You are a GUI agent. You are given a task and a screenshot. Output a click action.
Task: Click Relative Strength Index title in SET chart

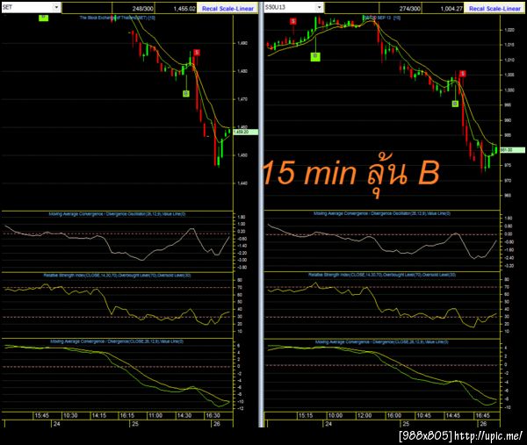pyautogui.click(x=117, y=276)
